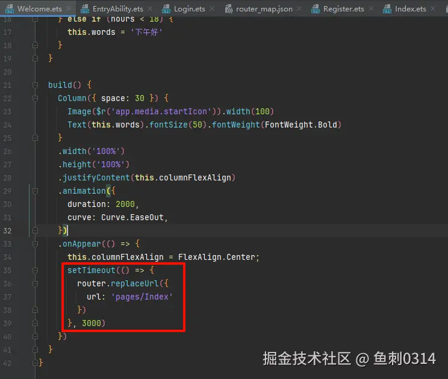Click the router_map.json file icon

[229, 9]
